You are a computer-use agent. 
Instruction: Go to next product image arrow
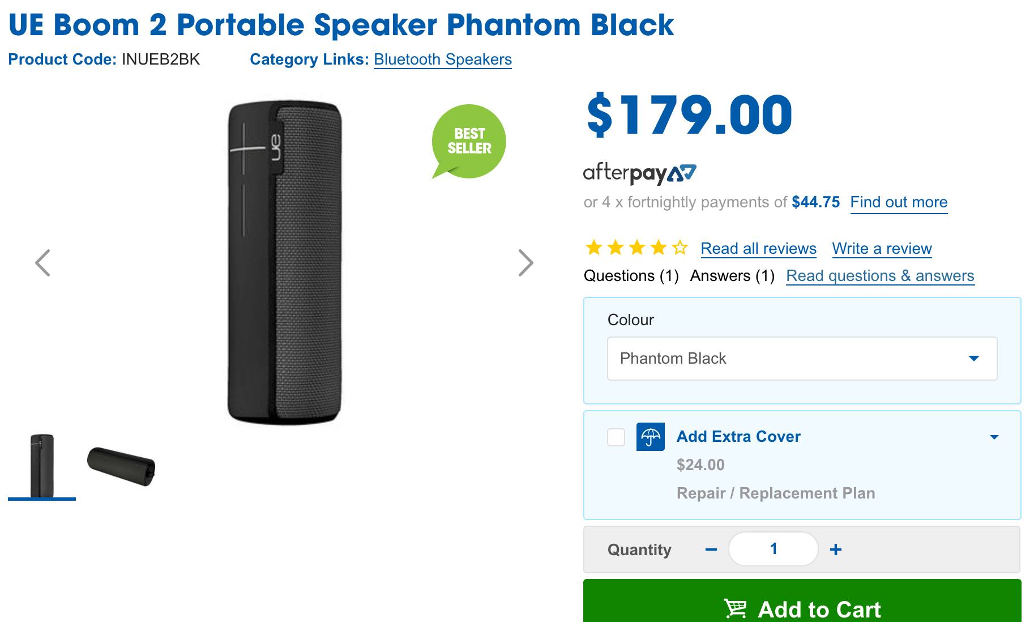525,263
